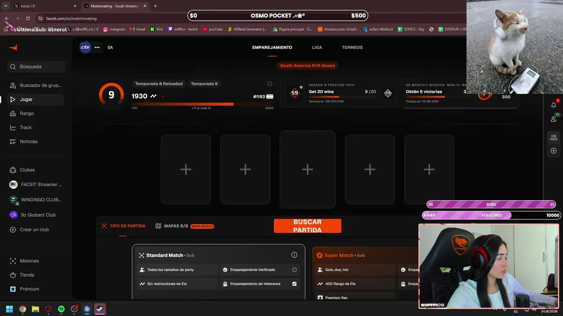The width and height of the screenshot is (563, 316).
Task: Click Crear un club plus icon
Action: coord(13,230)
